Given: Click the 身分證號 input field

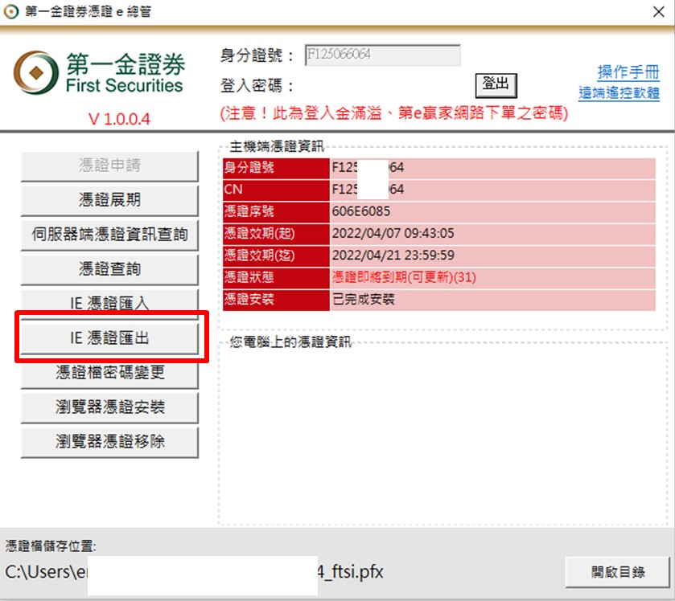Looking at the screenshot, I should [382, 55].
